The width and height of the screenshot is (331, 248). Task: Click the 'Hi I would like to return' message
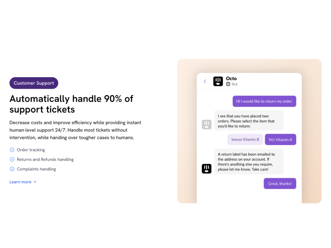click(264, 101)
